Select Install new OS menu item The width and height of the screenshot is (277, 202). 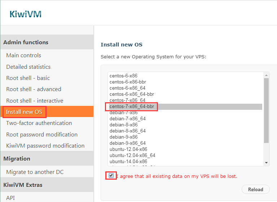(47, 112)
